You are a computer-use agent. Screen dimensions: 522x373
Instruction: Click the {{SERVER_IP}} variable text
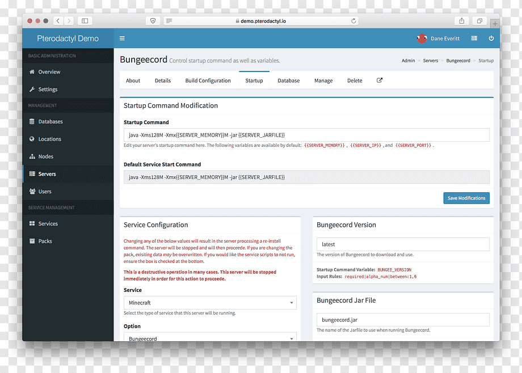click(365, 146)
